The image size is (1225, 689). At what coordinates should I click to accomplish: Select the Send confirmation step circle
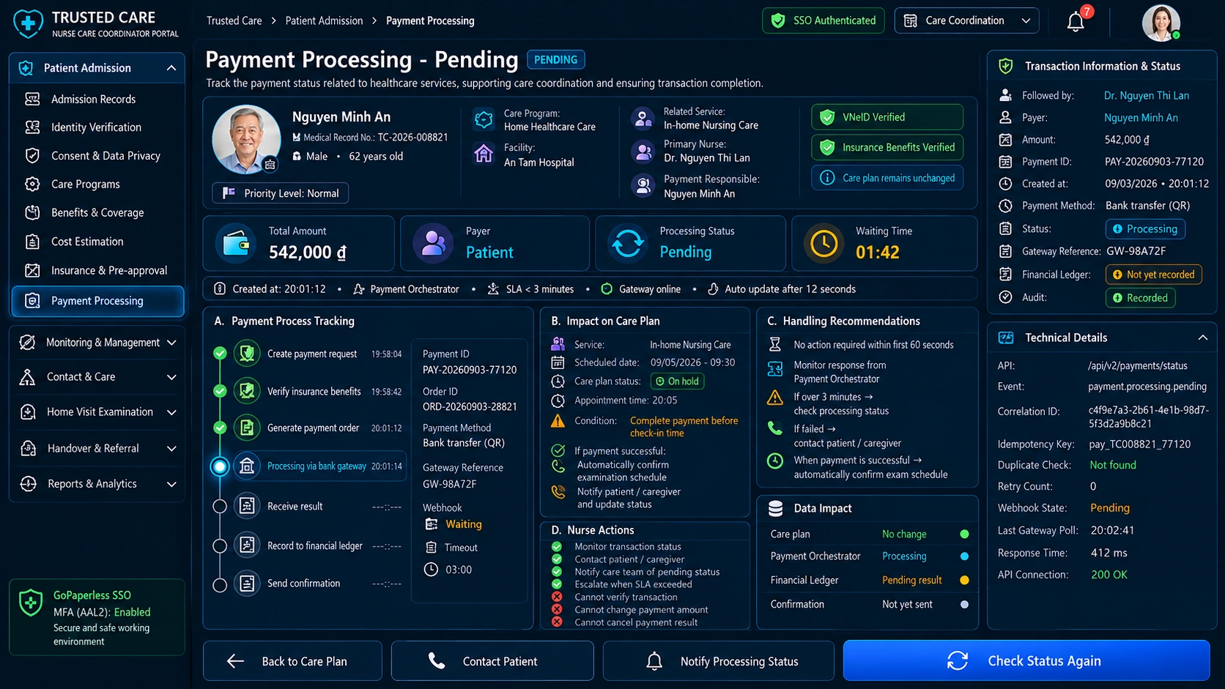point(219,584)
